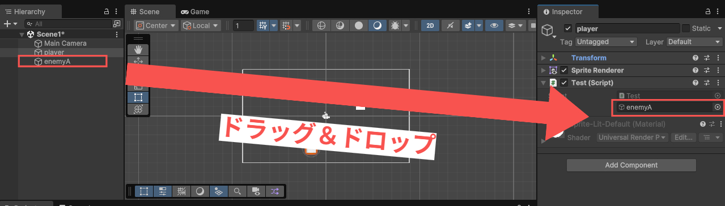
Task: Click the debug draw mode bug icon
Action: tap(395, 25)
